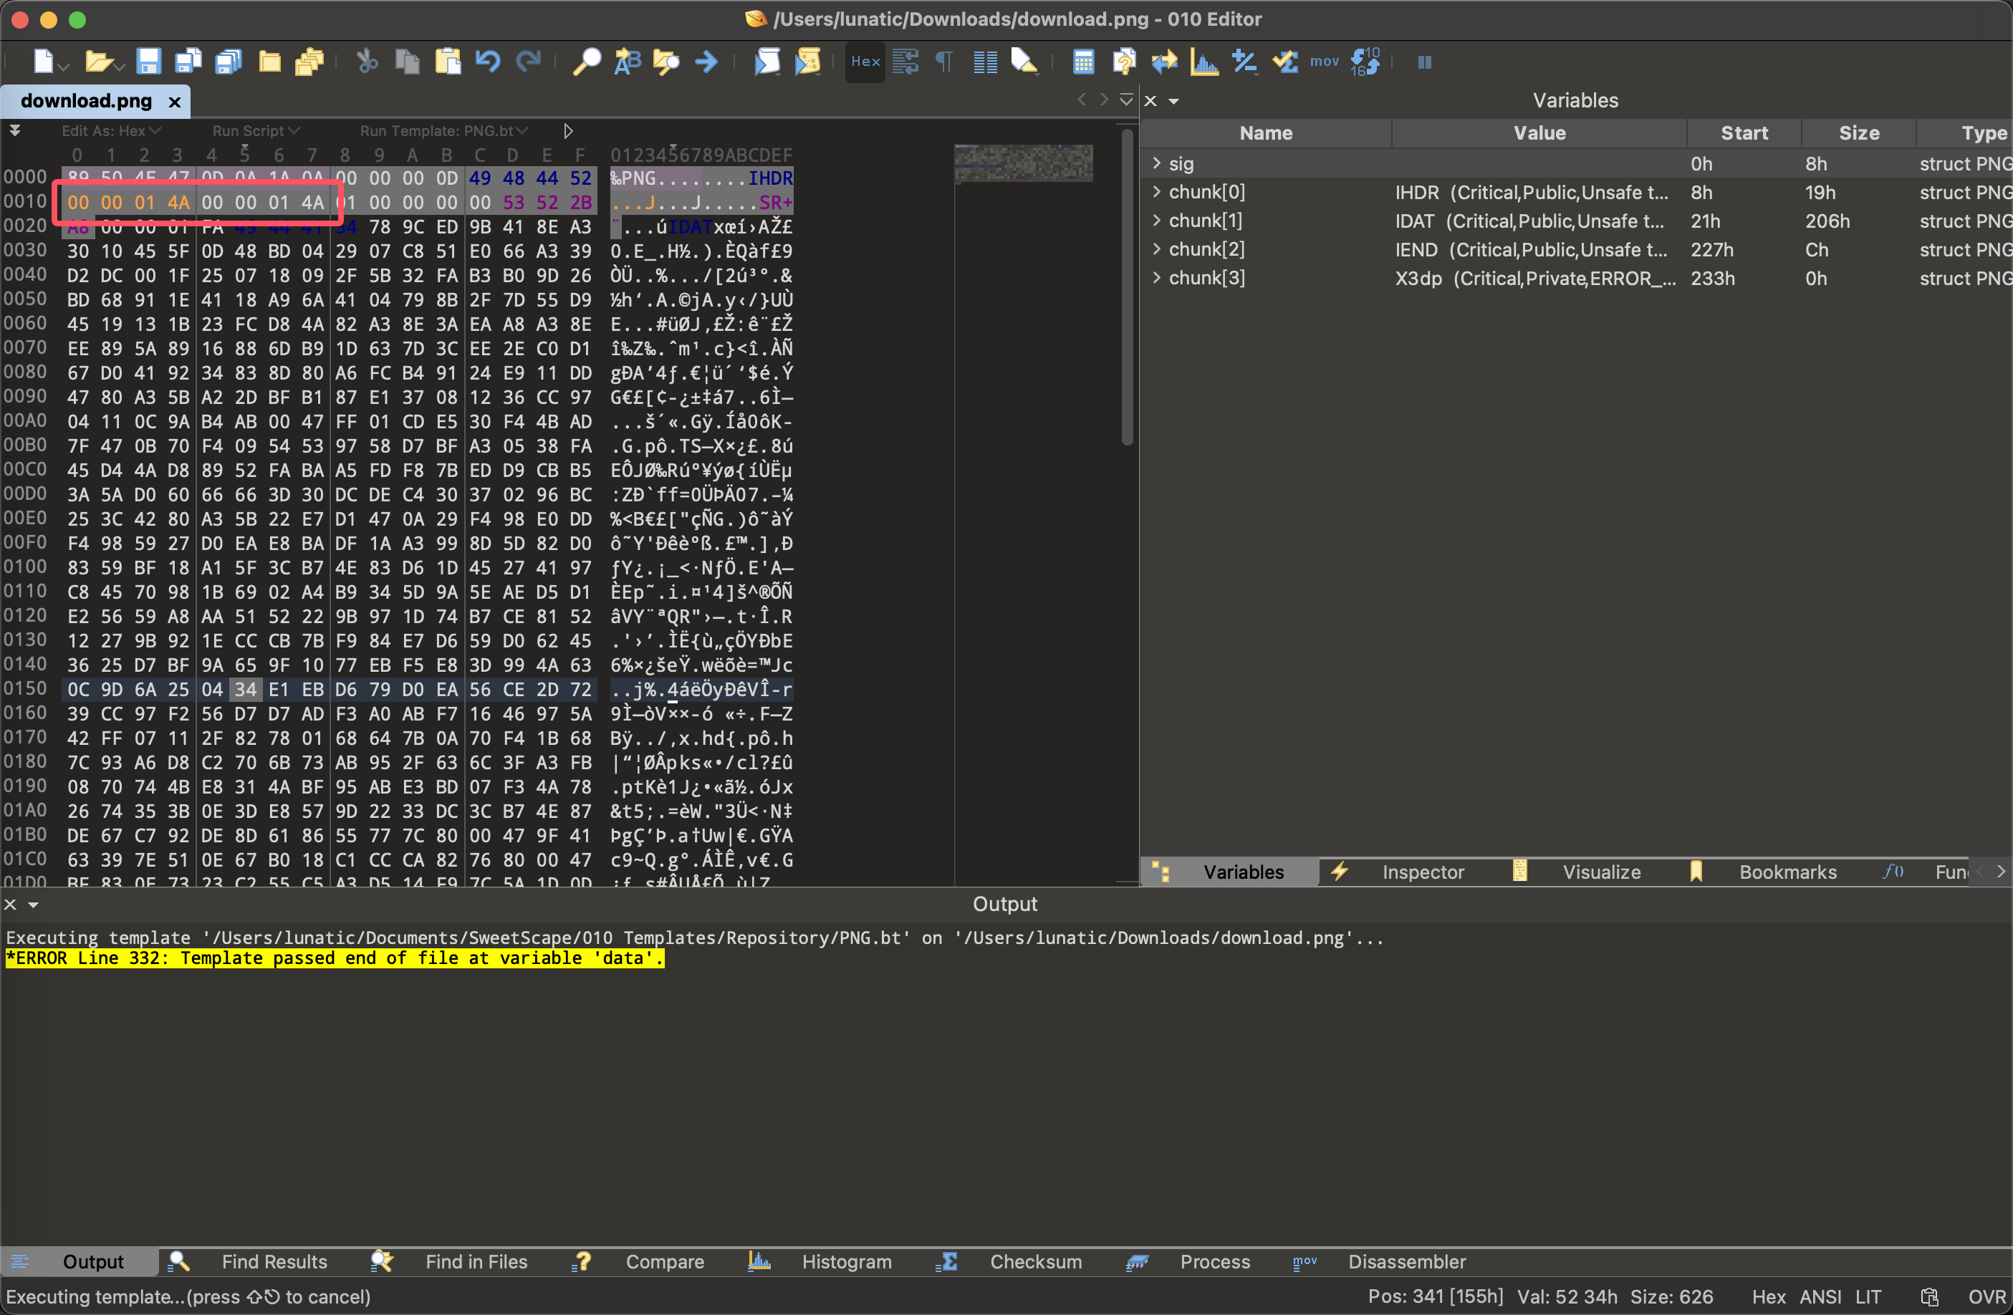The image size is (2013, 1315).
Task: Create a new file with toolbar icon
Action: (44, 61)
